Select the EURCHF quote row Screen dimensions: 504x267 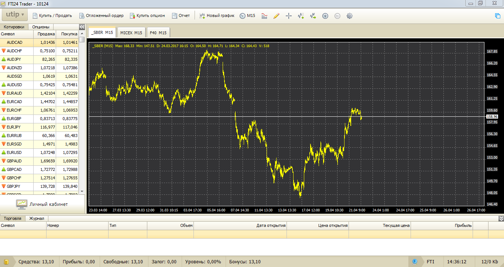[39, 110]
